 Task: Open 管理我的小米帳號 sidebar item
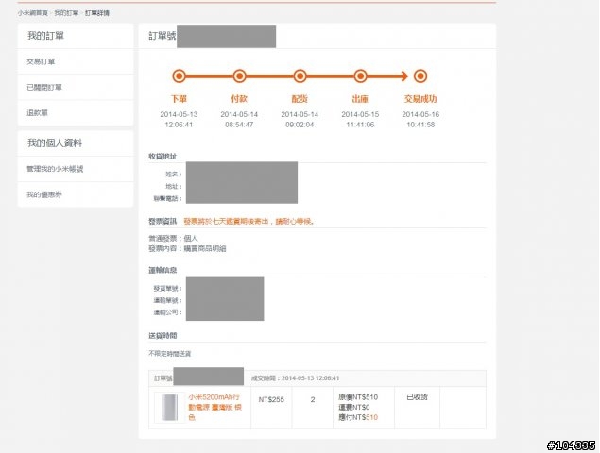pos(55,169)
